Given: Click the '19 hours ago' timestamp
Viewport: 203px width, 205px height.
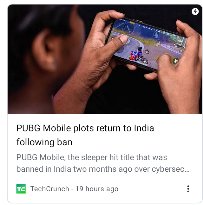Looking at the screenshot, I should [x=97, y=189].
